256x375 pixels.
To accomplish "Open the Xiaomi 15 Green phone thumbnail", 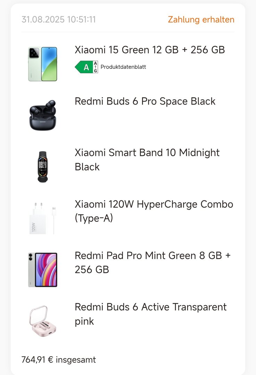I will click(42, 64).
